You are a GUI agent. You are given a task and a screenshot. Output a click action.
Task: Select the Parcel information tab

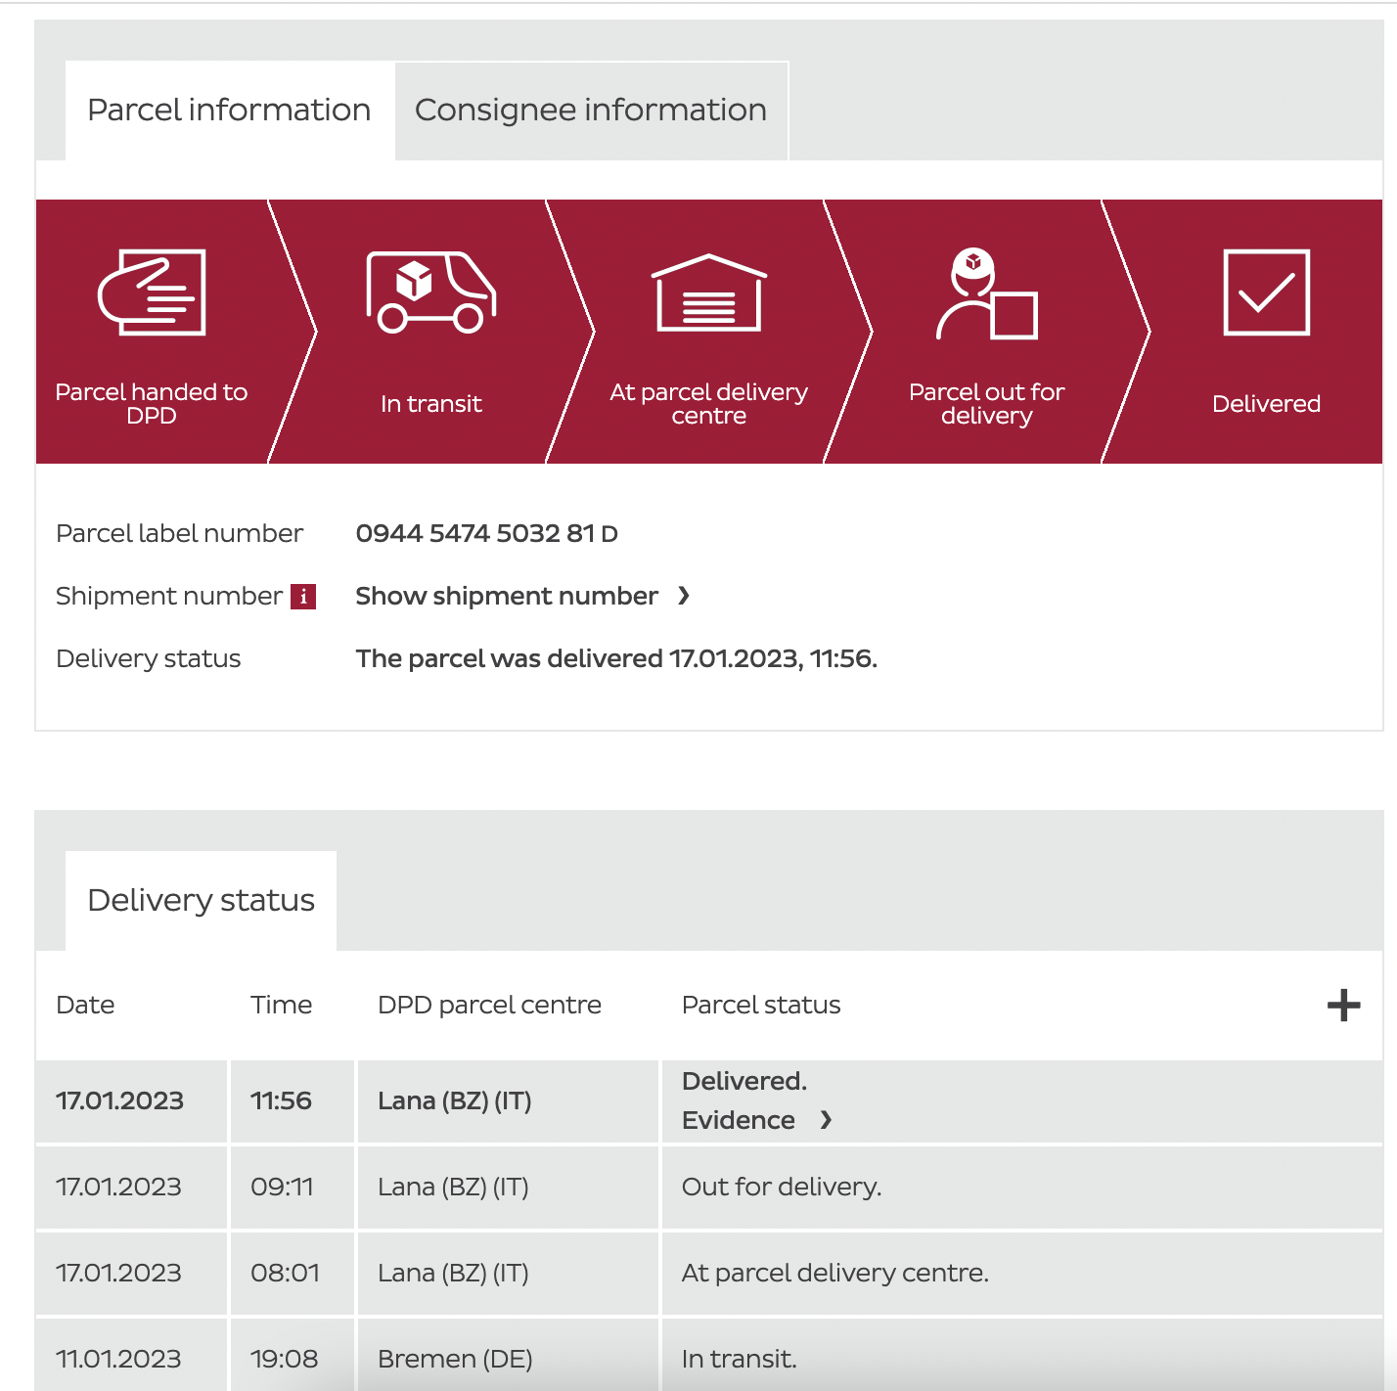tap(229, 111)
